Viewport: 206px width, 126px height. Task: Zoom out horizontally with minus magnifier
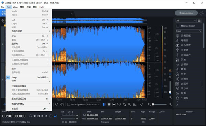149,104
